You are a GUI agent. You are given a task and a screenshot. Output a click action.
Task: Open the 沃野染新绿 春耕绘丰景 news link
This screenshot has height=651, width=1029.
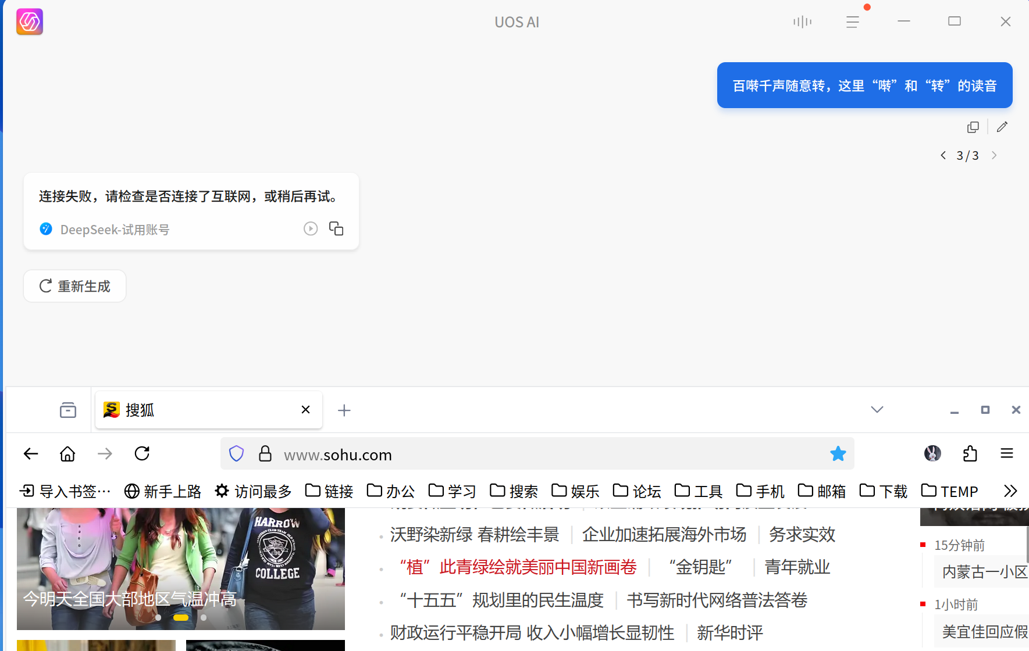click(x=474, y=534)
